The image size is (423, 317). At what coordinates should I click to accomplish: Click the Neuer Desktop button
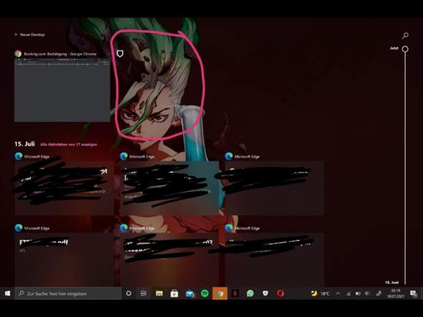29,34
